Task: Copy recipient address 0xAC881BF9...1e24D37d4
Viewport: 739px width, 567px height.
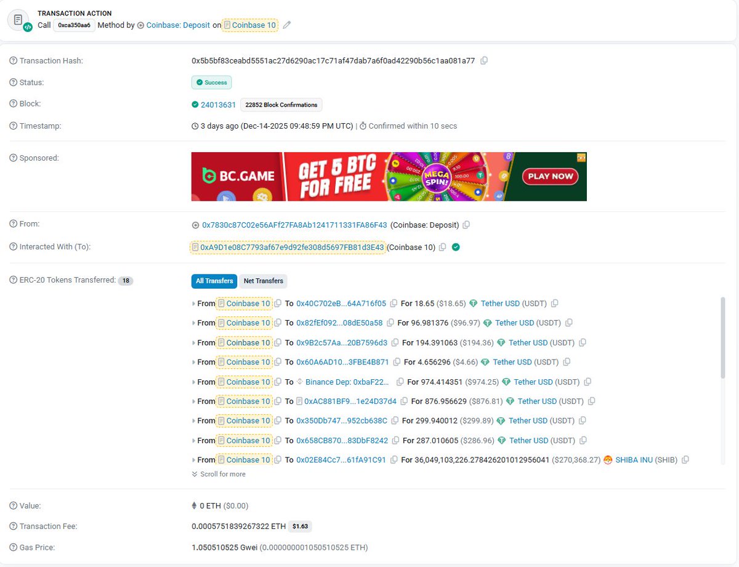Action: pos(404,401)
